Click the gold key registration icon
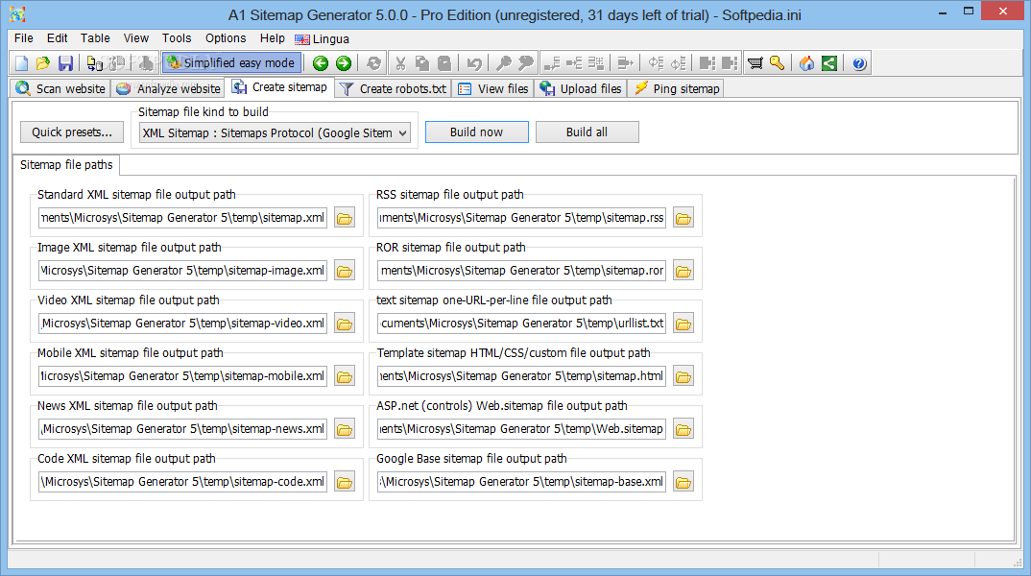The image size is (1031, 576). 778,63
